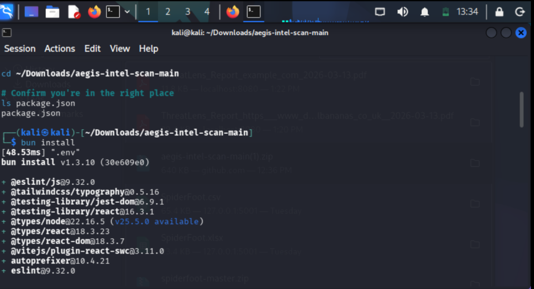The width and height of the screenshot is (534, 289).
Task: Open the notifications bell icon
Action: pyautogui.click(x=425, y=12)
